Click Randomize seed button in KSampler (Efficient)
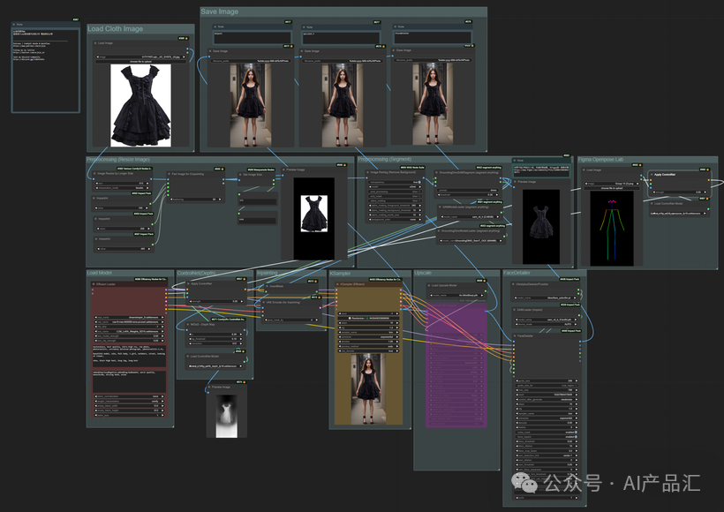Image resolution: width=724 pixels, height=512 pixels. pyautogui.click(x=368, y=318)
